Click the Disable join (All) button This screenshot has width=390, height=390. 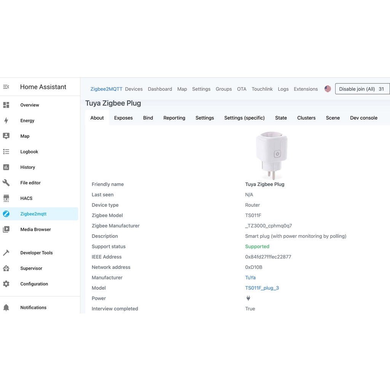(x=362, y=89)
